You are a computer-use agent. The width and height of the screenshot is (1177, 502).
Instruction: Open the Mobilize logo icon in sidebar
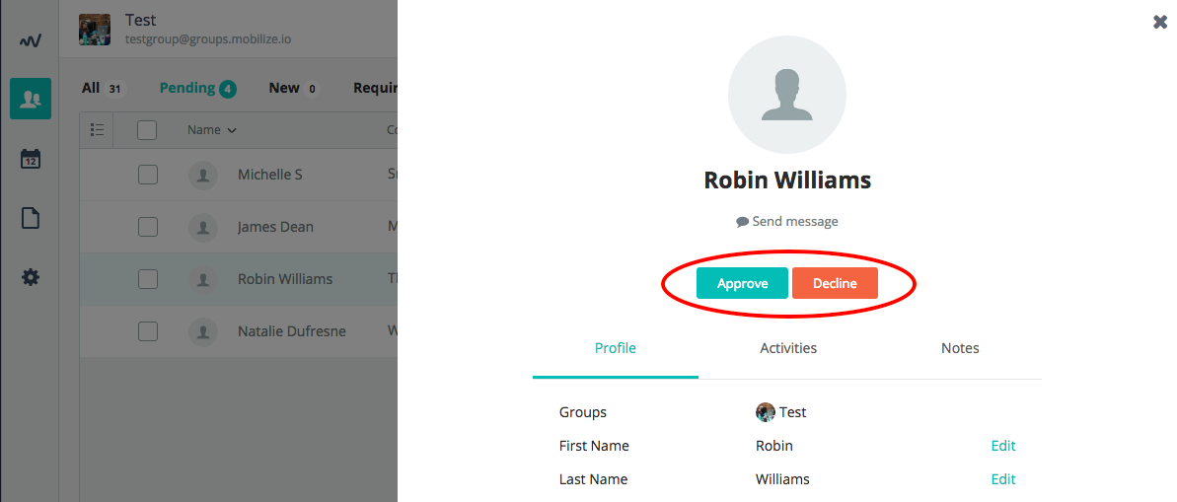30,39
